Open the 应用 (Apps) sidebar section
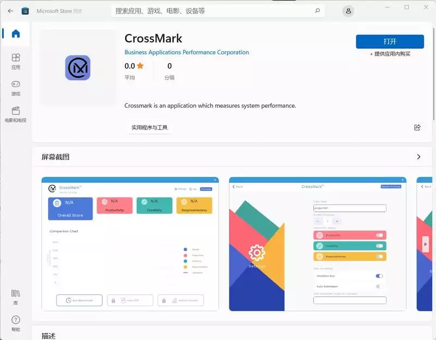Viewport: 436px width, 340px height. tap(16, 61)
